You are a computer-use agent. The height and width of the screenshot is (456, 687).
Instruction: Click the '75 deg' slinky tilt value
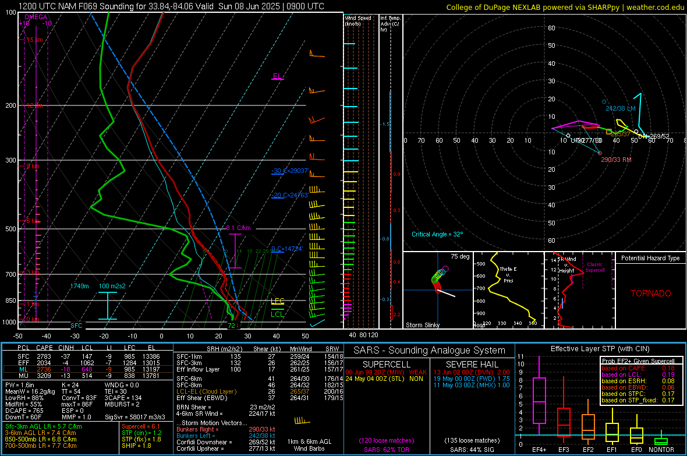tap(460, 256)
